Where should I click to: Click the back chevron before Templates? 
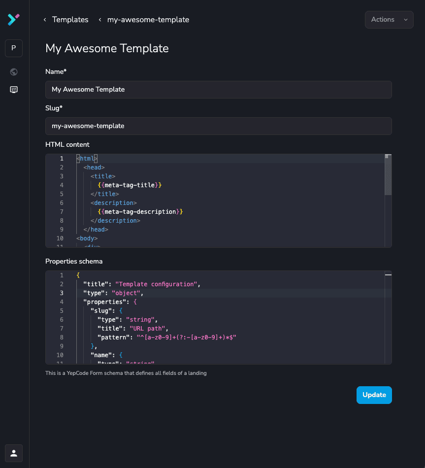[45, 20]
